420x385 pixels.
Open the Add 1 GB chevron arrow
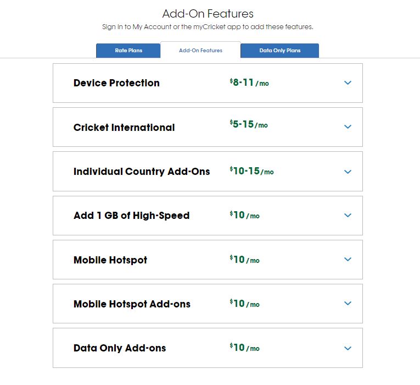(348, 216)
